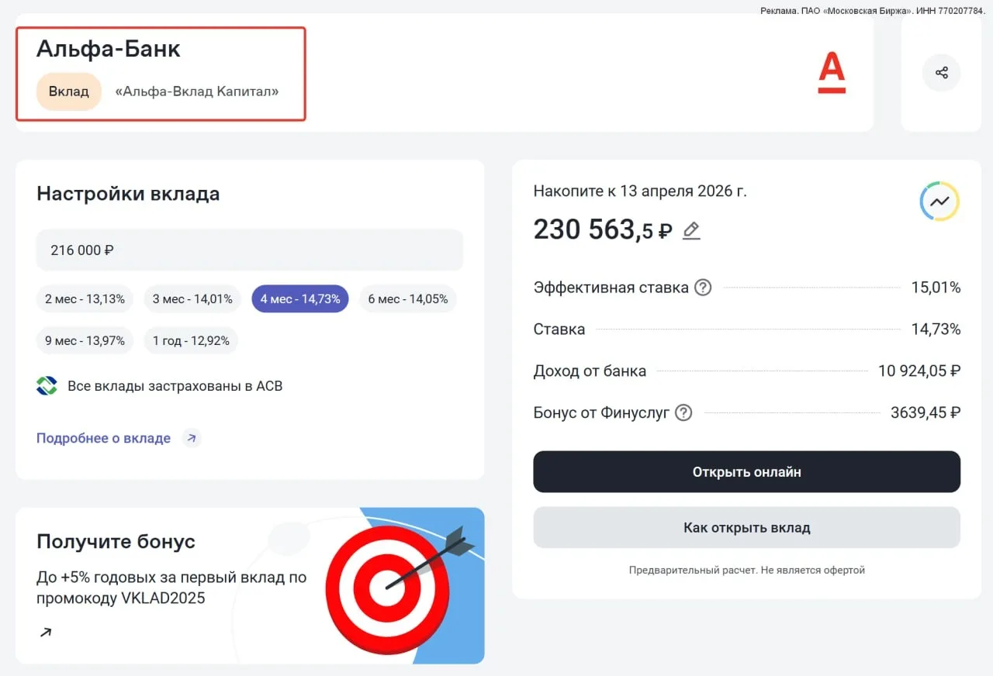Open the Подробнее о вкладе link
993x676 pixels.
tap(103, 438)
